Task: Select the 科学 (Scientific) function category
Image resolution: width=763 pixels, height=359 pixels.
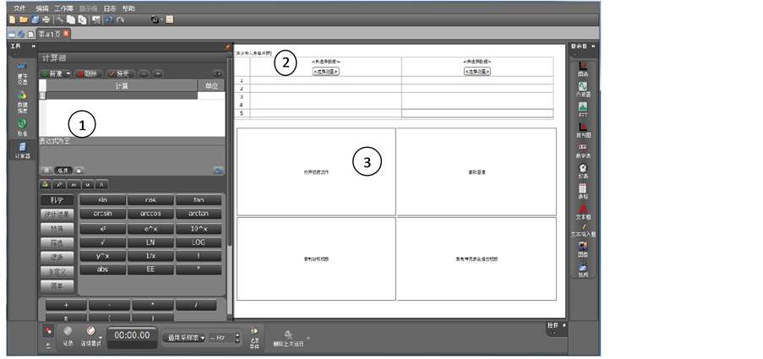Action: pyautogui.click(x=57, y=199)
